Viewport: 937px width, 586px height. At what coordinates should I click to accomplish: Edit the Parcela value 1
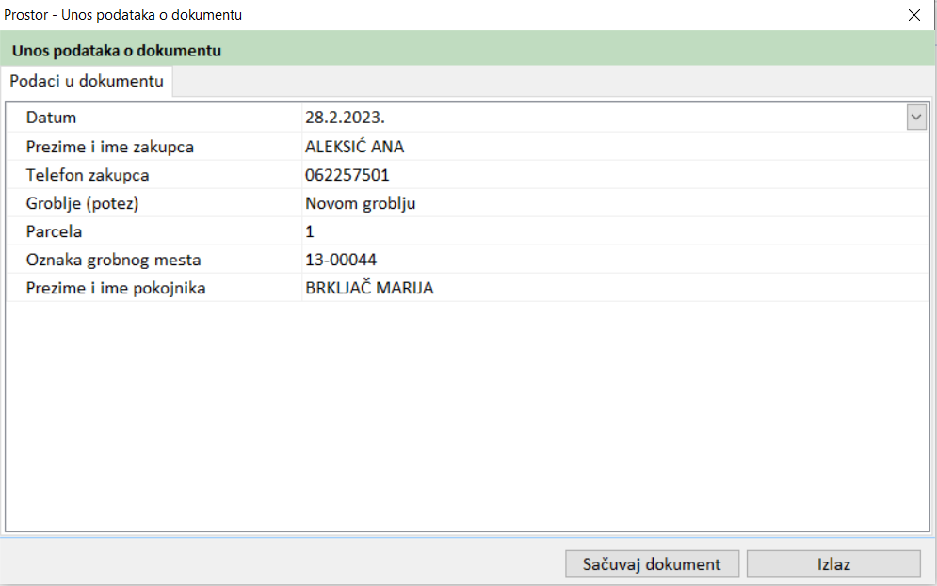pyautogui.click(x=310, y=231)
